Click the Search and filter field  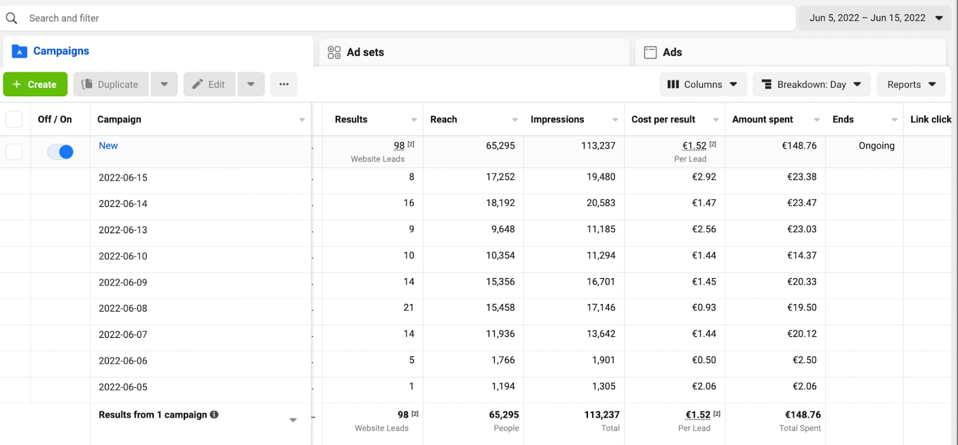[x=398, y=19]
